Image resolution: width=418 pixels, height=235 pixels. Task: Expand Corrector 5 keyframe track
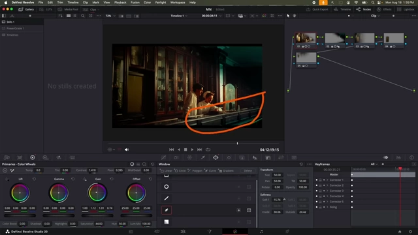(x=327, y=202)
